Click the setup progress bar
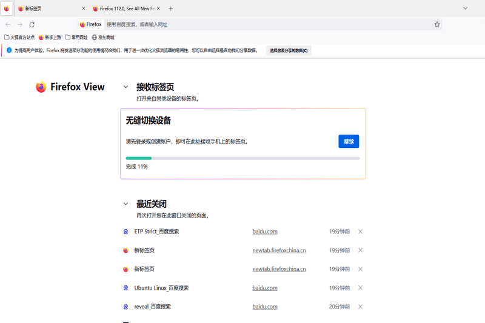485x323 pixels. [x=242, y=158]
